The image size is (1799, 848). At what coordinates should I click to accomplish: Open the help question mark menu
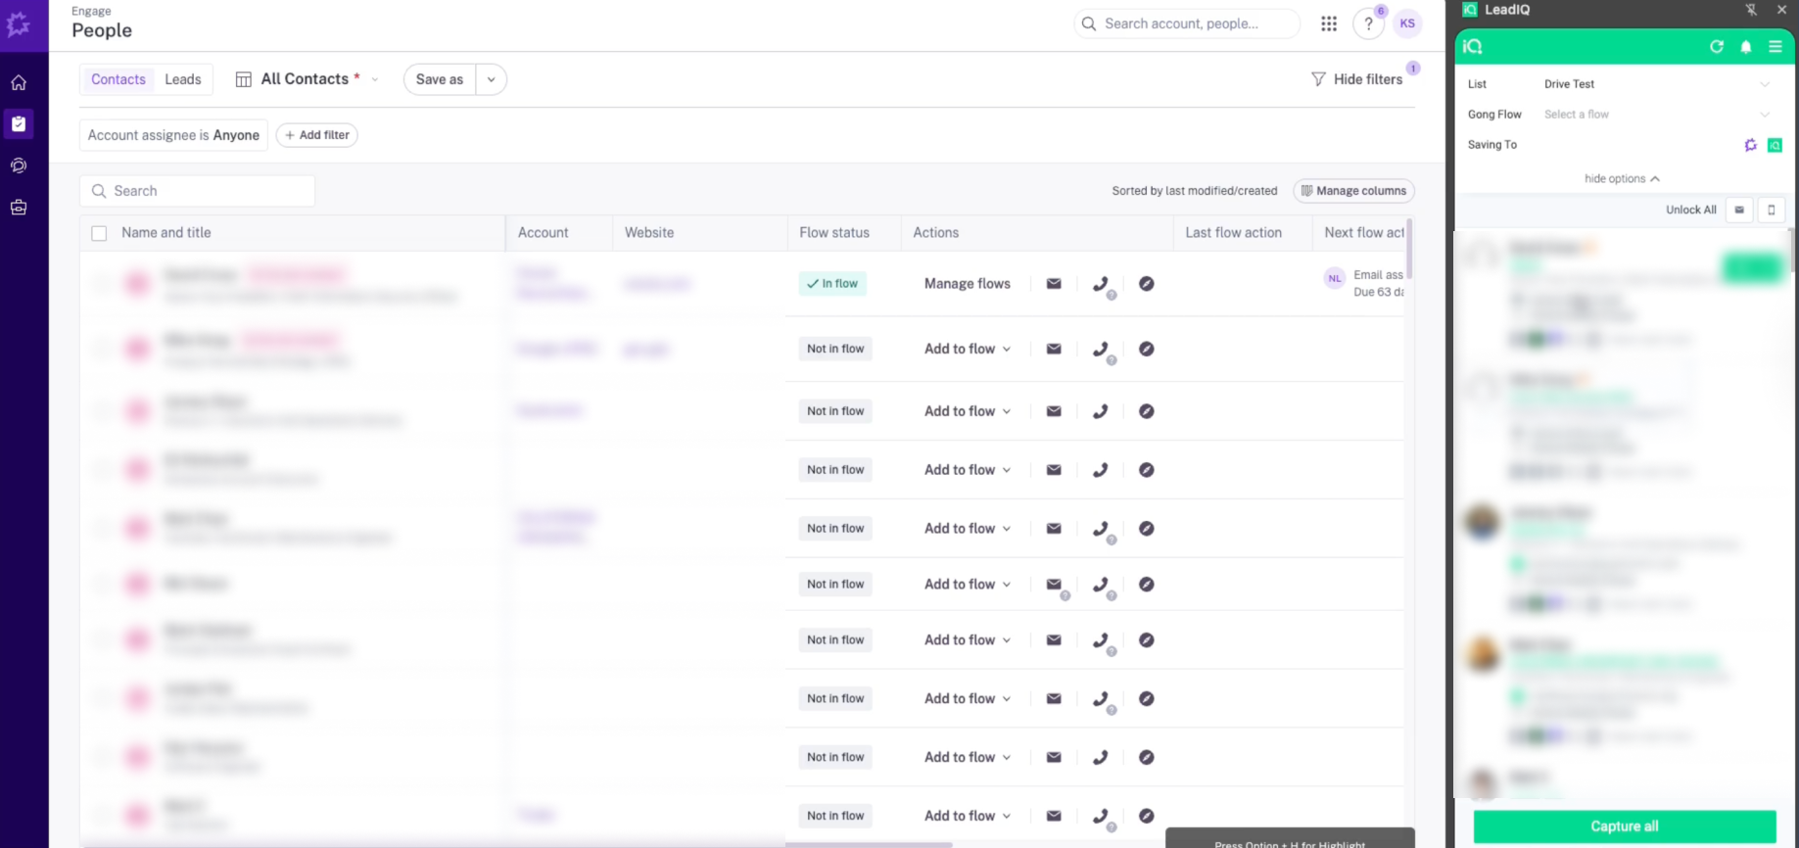(1368, 24)
